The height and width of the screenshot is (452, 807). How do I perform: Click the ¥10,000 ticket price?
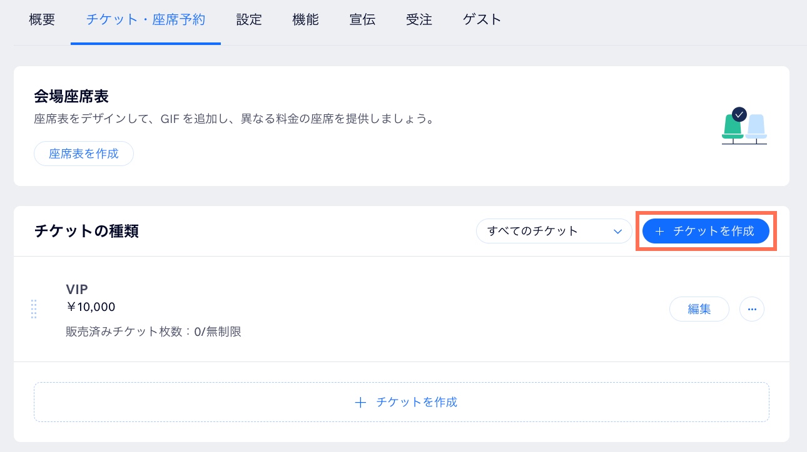click(91, 307)
